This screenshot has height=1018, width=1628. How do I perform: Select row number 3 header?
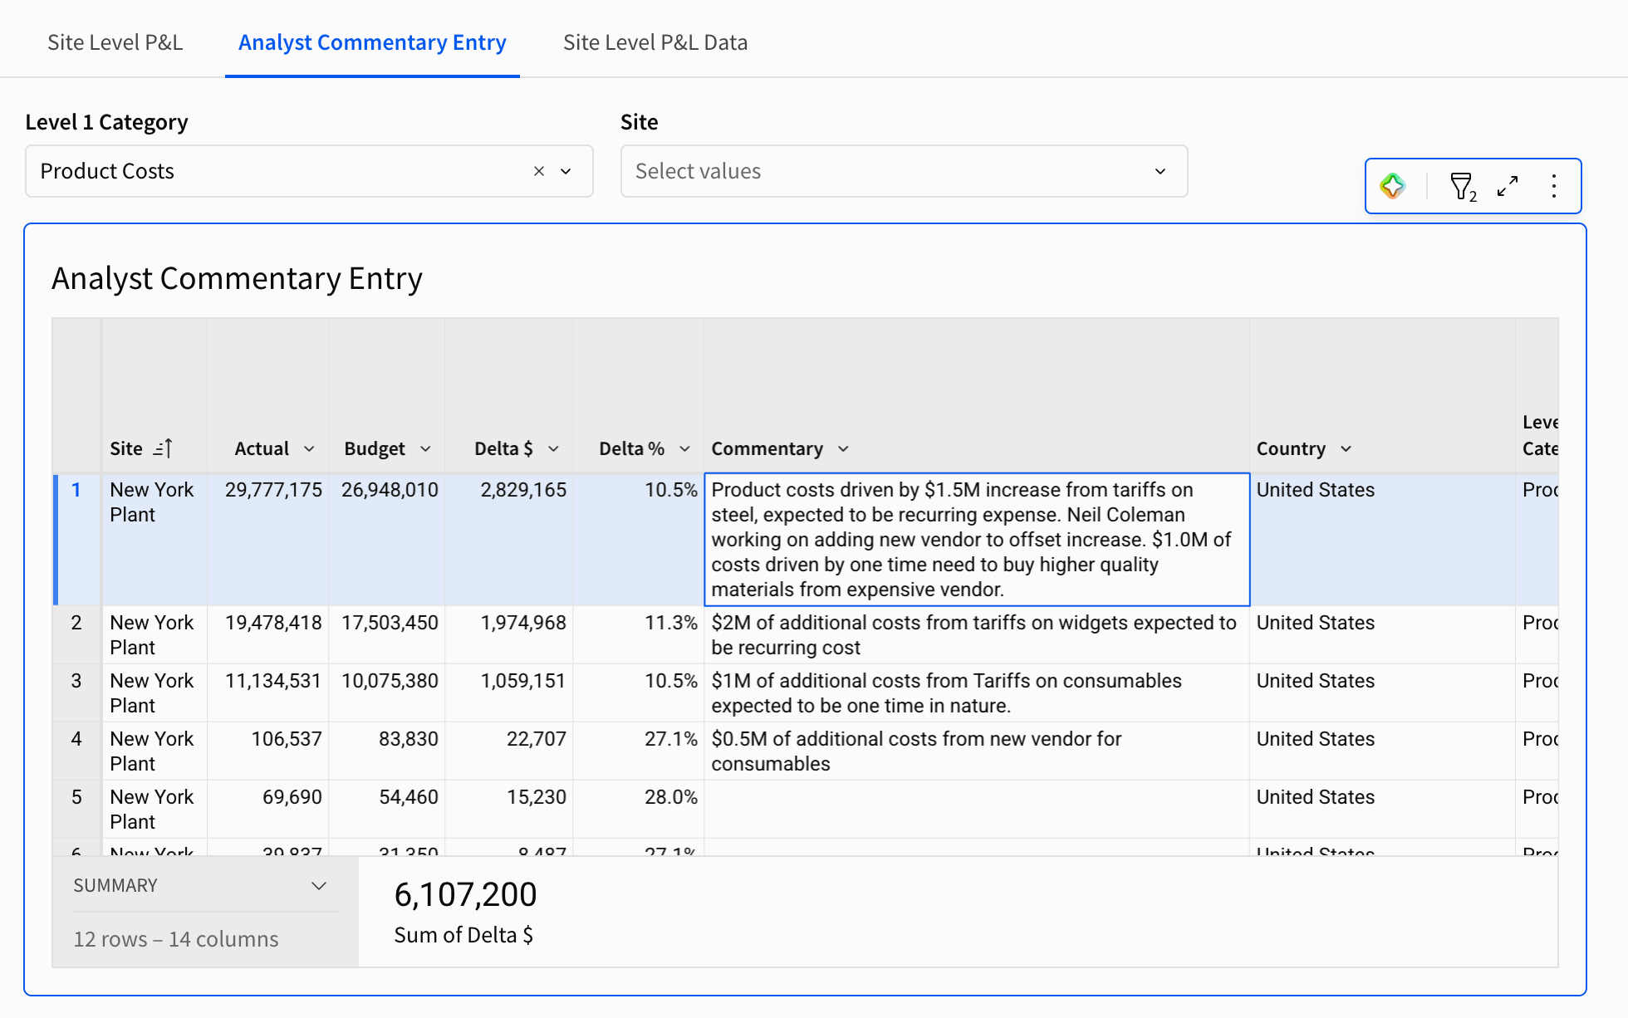coord(76,681)
